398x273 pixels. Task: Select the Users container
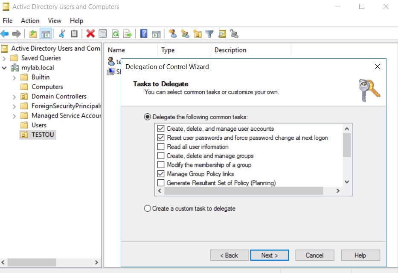click(x=39, y=125)
